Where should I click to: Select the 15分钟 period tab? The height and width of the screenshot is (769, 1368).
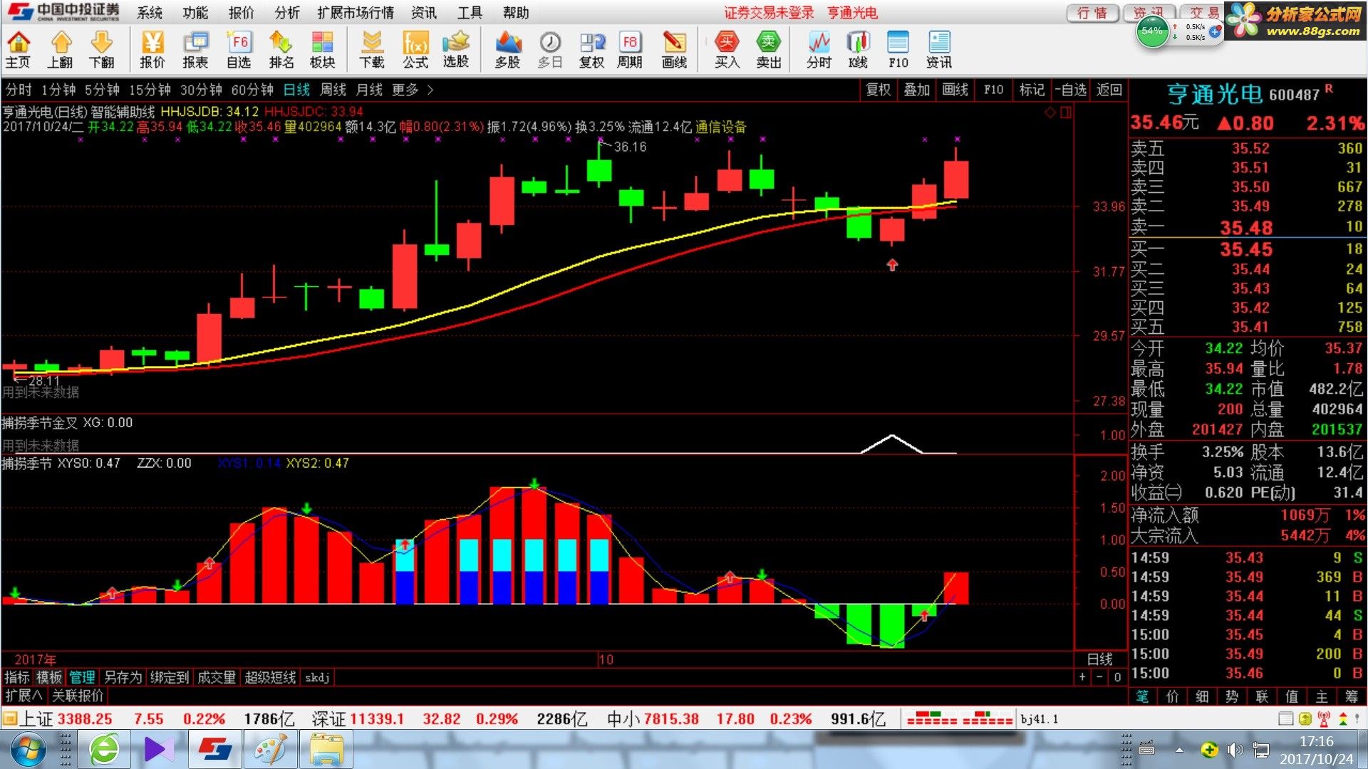pos(150,90)
